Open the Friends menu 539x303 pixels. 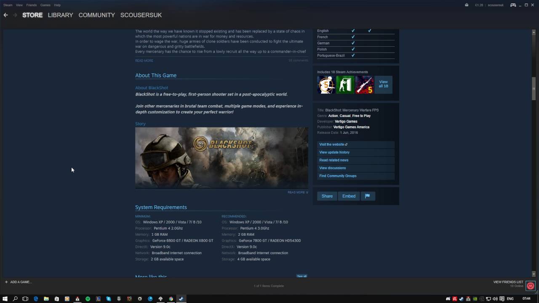click(x=31, y=5)
